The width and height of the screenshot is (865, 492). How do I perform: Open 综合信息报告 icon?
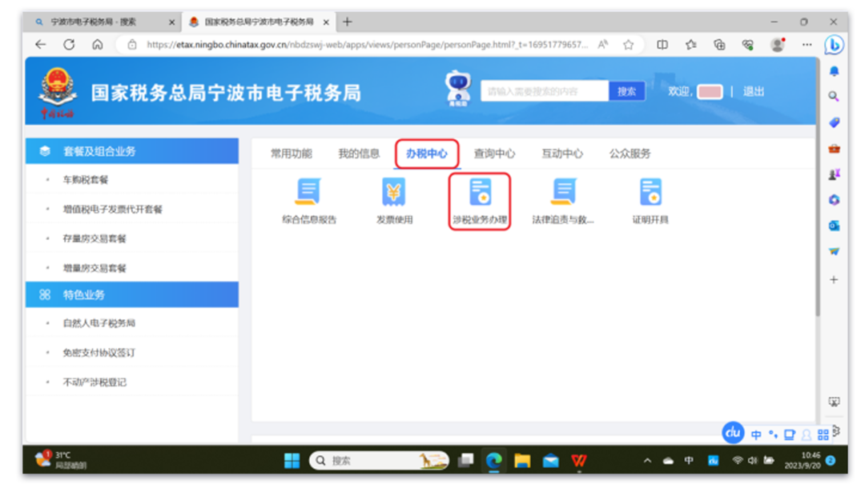coord(308,193)
